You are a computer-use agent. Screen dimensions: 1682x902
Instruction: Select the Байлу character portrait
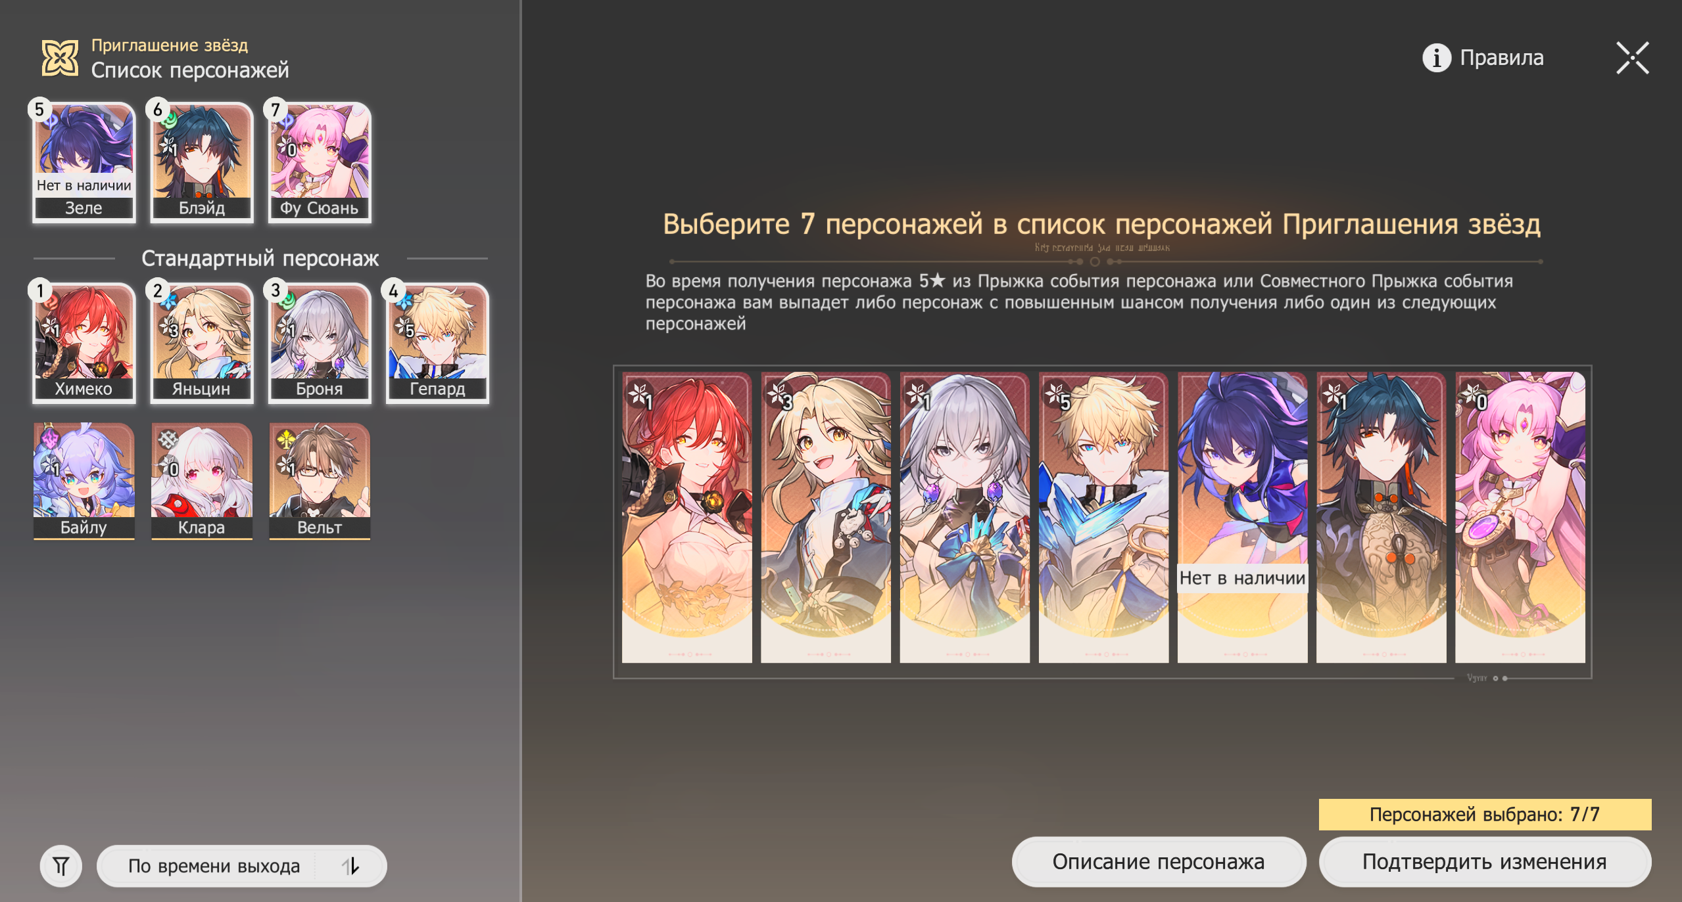point(84,481)
